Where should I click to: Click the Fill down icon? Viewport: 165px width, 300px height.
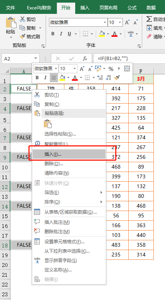pos(149,28)
